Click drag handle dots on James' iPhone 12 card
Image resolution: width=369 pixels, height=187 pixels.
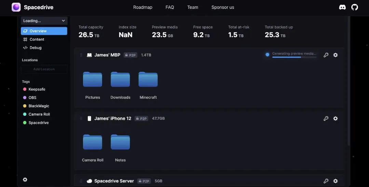(x=81, y=119)
